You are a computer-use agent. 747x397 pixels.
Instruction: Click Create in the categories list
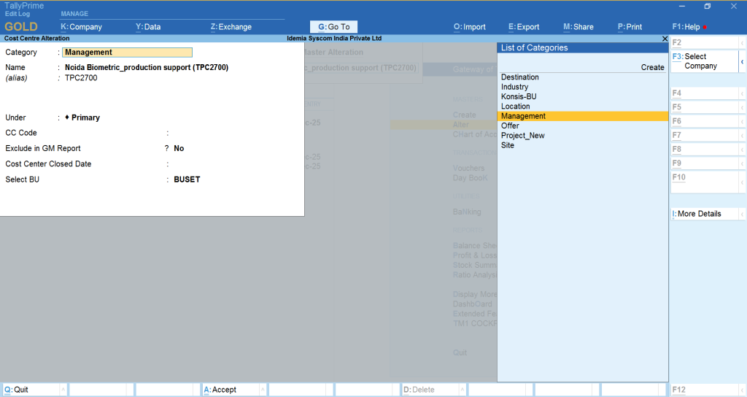tap(652, 67)
